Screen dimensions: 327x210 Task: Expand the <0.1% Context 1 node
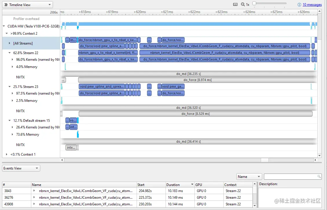tap(6, 154)
